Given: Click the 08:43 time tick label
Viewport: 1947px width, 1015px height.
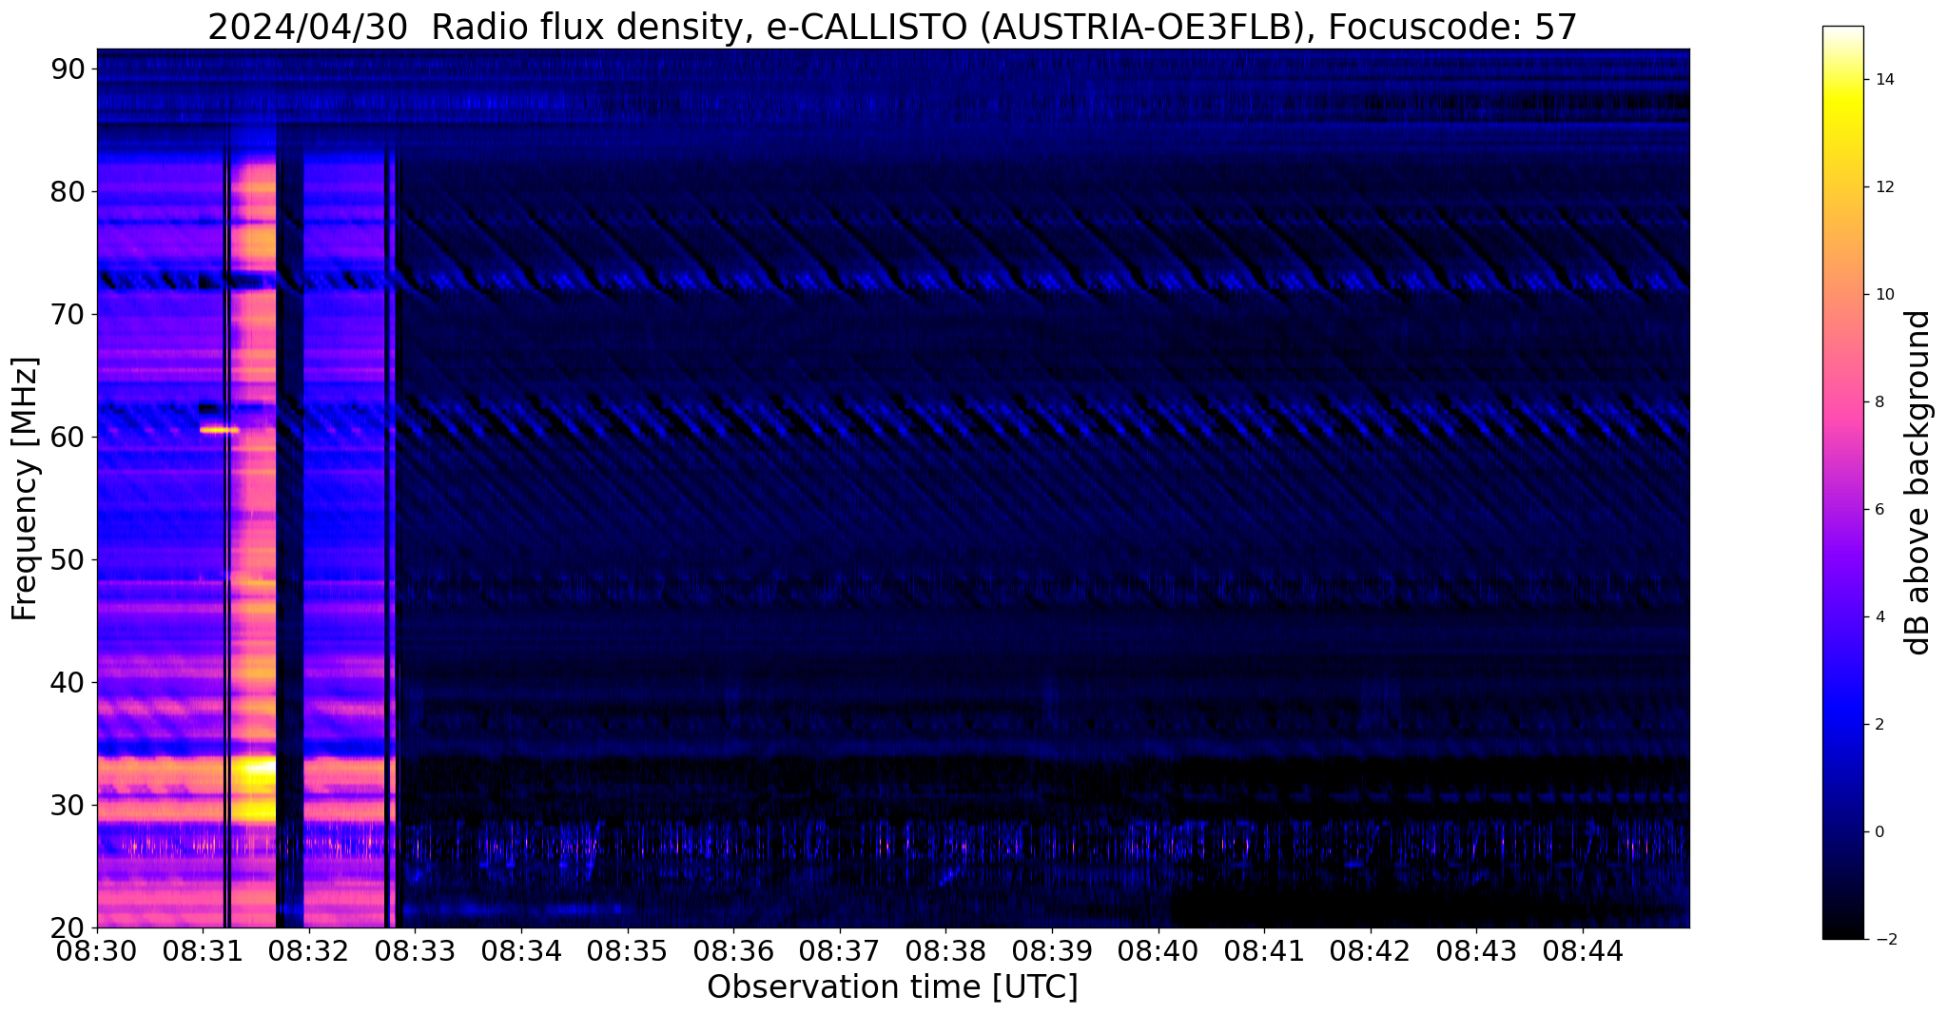Looking at the screenshot, I should coord(1477,950).
